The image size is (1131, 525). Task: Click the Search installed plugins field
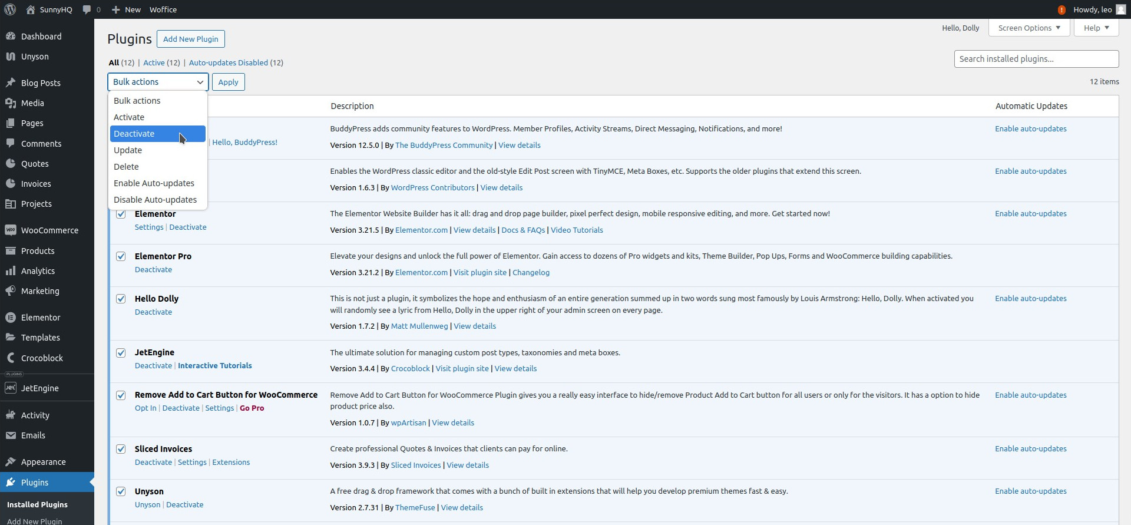pos(1036,59)
